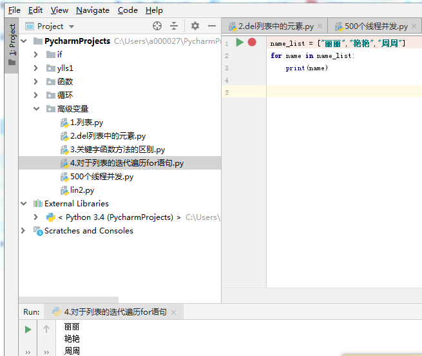Expand the ylls1 folder
Viewport: 422px width, 356px height.
pyautogui.click(x=36, y=68)
